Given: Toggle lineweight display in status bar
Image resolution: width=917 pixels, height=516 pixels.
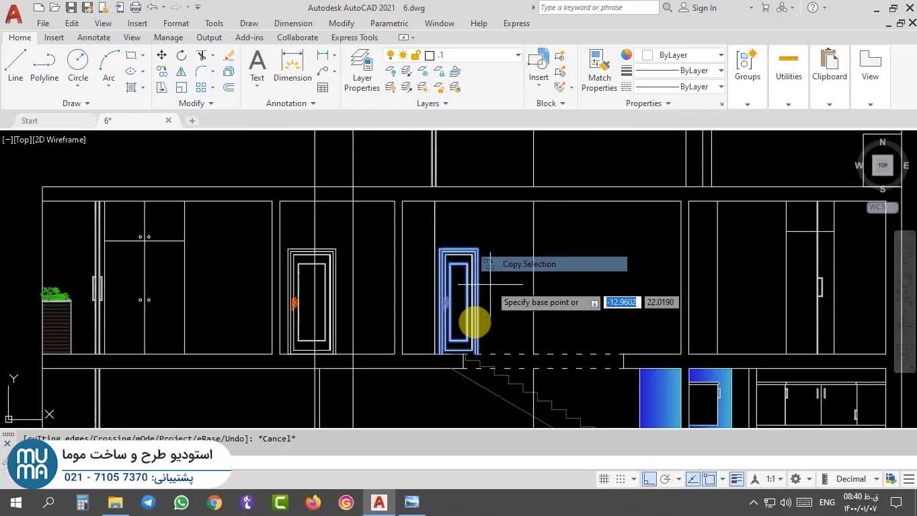Looking at the screenshot, I should (x=737, y=479).
